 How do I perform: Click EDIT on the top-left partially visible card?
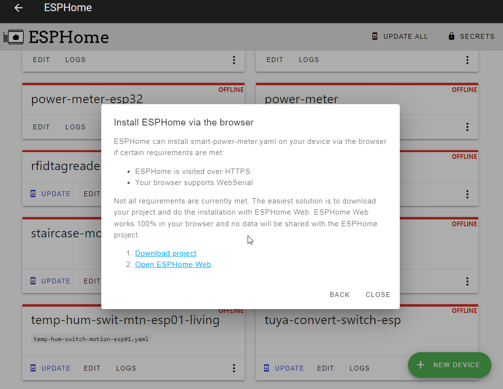tap(41, 60)
